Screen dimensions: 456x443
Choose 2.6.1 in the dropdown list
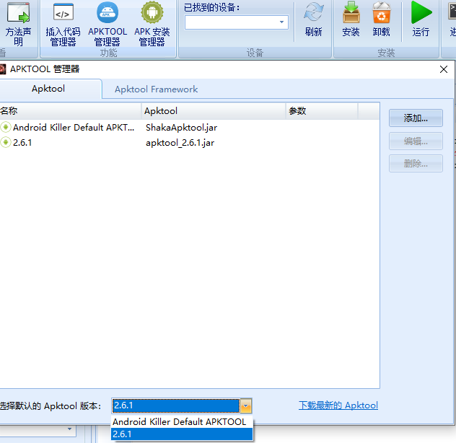(182, 434)
